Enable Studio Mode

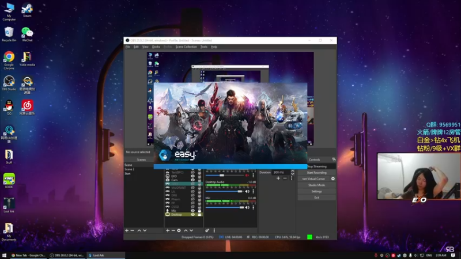click(x=316, y=185)
